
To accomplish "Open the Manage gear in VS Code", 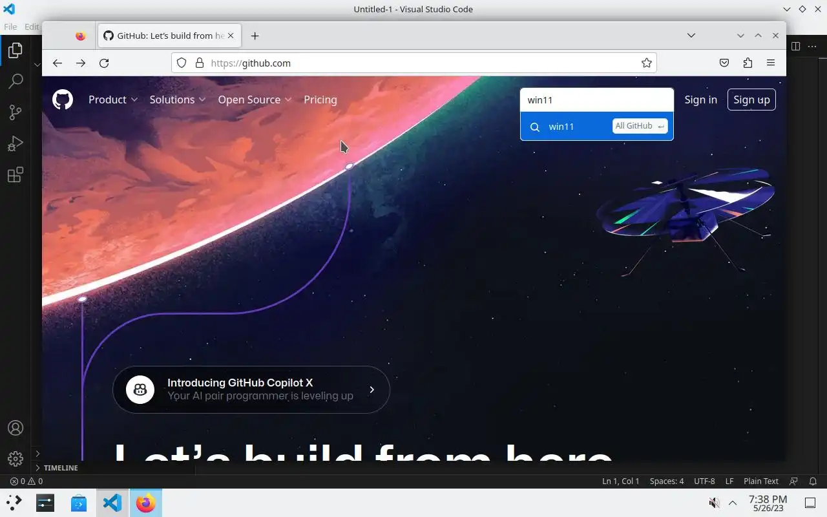I will [x=16, y=458].
